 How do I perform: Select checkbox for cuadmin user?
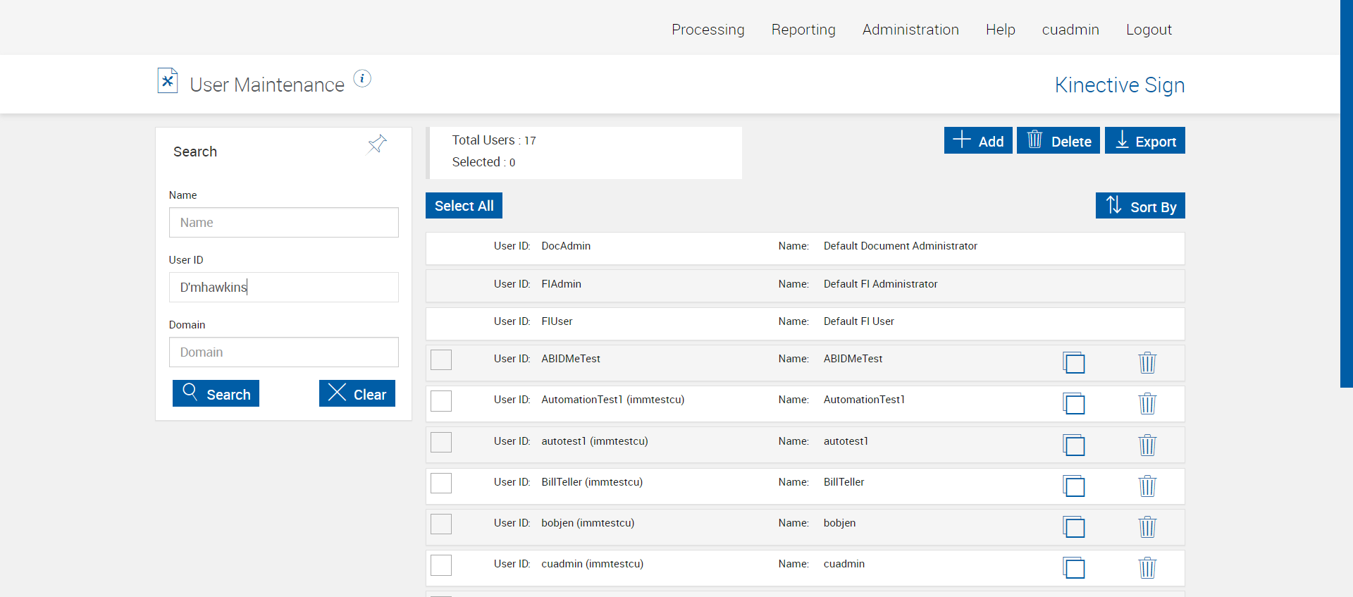coord(441,565)
